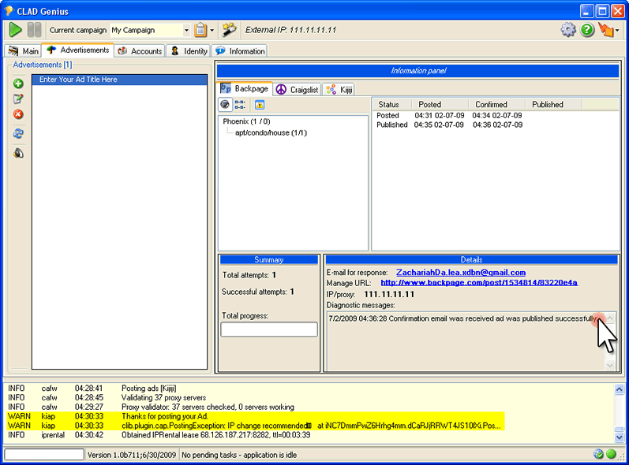
Task: Click the diagnostic message confirmation text
Action: pos(463,319)
